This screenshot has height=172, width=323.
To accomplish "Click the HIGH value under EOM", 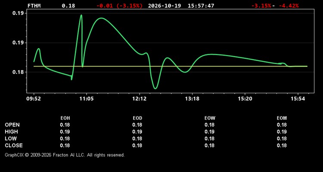I will (x=282, y=132).
